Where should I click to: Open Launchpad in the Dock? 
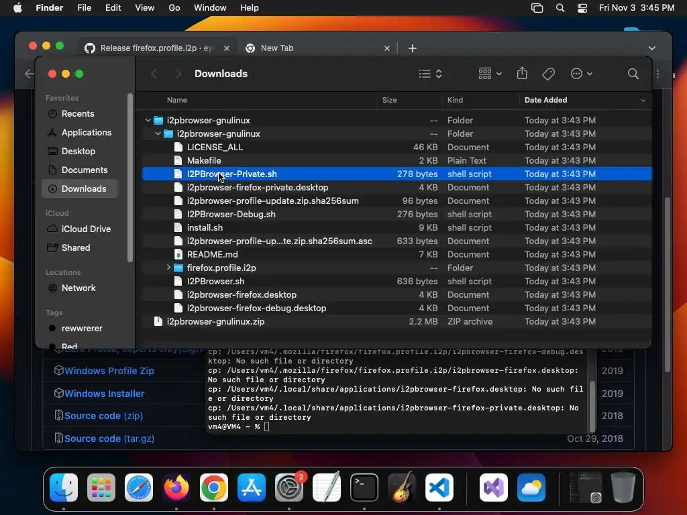[x=101, y=488]
